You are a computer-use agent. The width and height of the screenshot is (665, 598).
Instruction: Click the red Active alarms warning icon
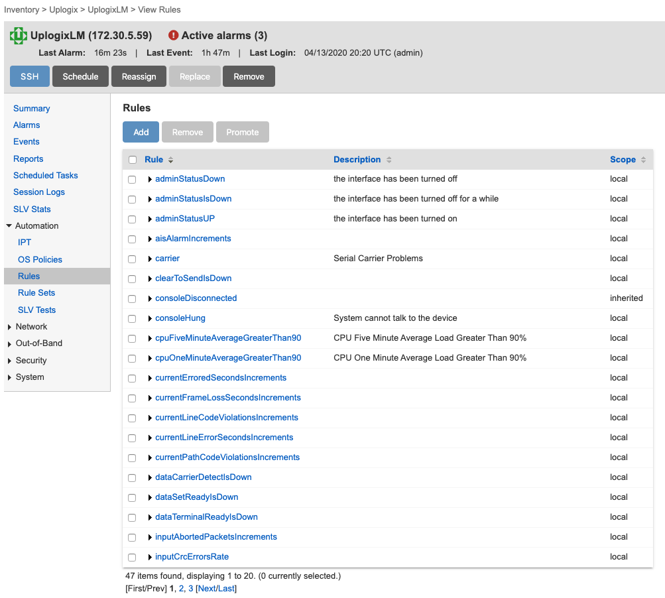point(173,35)
